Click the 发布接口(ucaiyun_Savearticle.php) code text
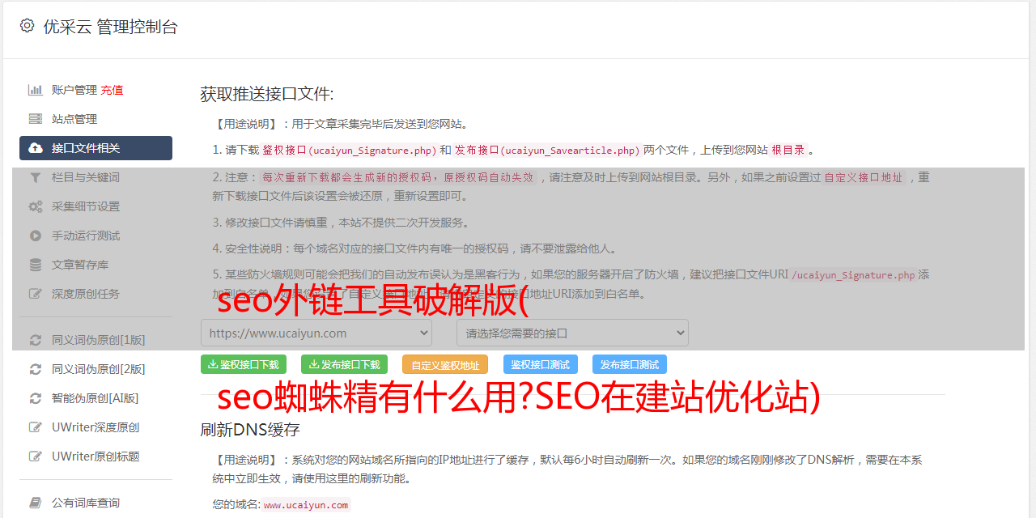This screenshot has width=1036, height=518. [548, 150]
